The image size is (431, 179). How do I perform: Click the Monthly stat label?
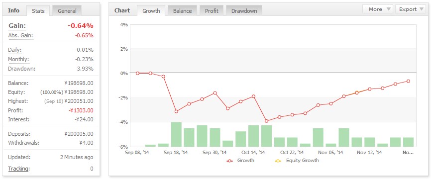point(18,59)
